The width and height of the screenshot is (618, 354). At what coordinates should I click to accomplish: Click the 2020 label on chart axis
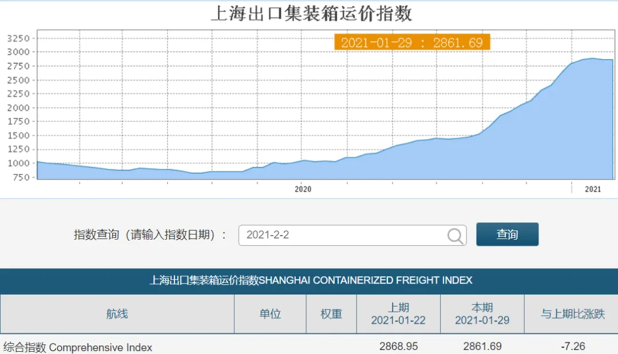point(303,189)
